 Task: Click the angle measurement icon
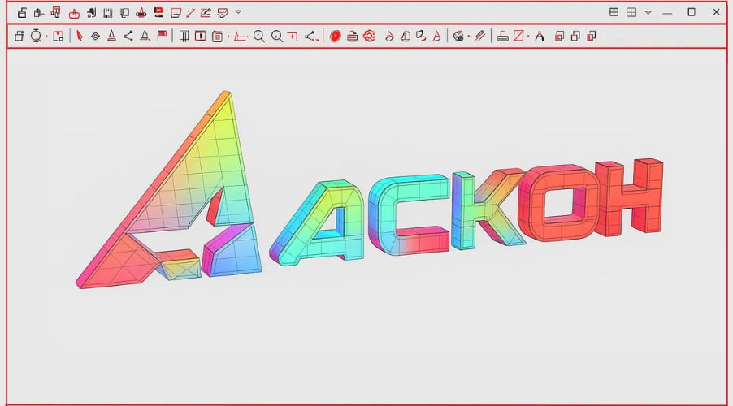pos(240,36)
